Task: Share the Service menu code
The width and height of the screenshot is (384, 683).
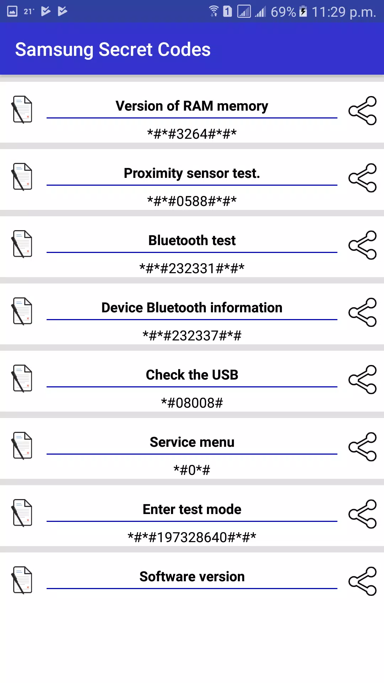Action: point(362,447)
